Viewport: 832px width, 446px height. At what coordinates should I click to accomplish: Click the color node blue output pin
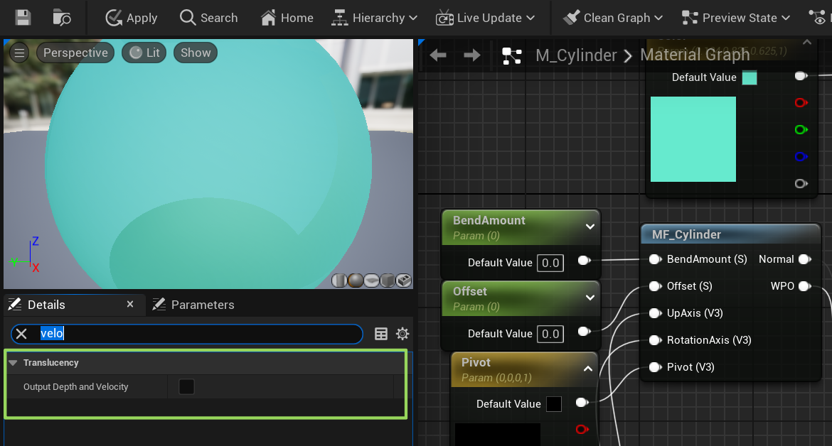pyautogui.click(x=801, y=156)
